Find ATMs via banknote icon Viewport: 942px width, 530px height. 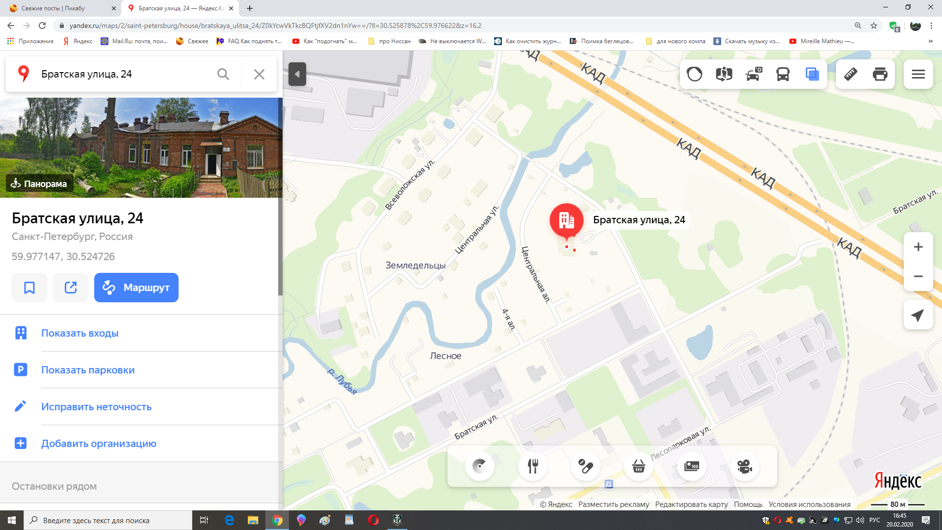(x=691, y=466)
